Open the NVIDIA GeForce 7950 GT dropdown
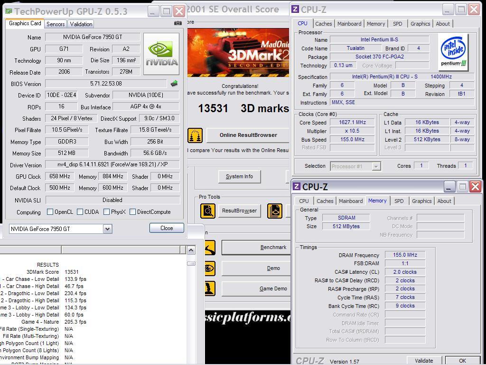 pyautogui.click(x=107, y=229)
